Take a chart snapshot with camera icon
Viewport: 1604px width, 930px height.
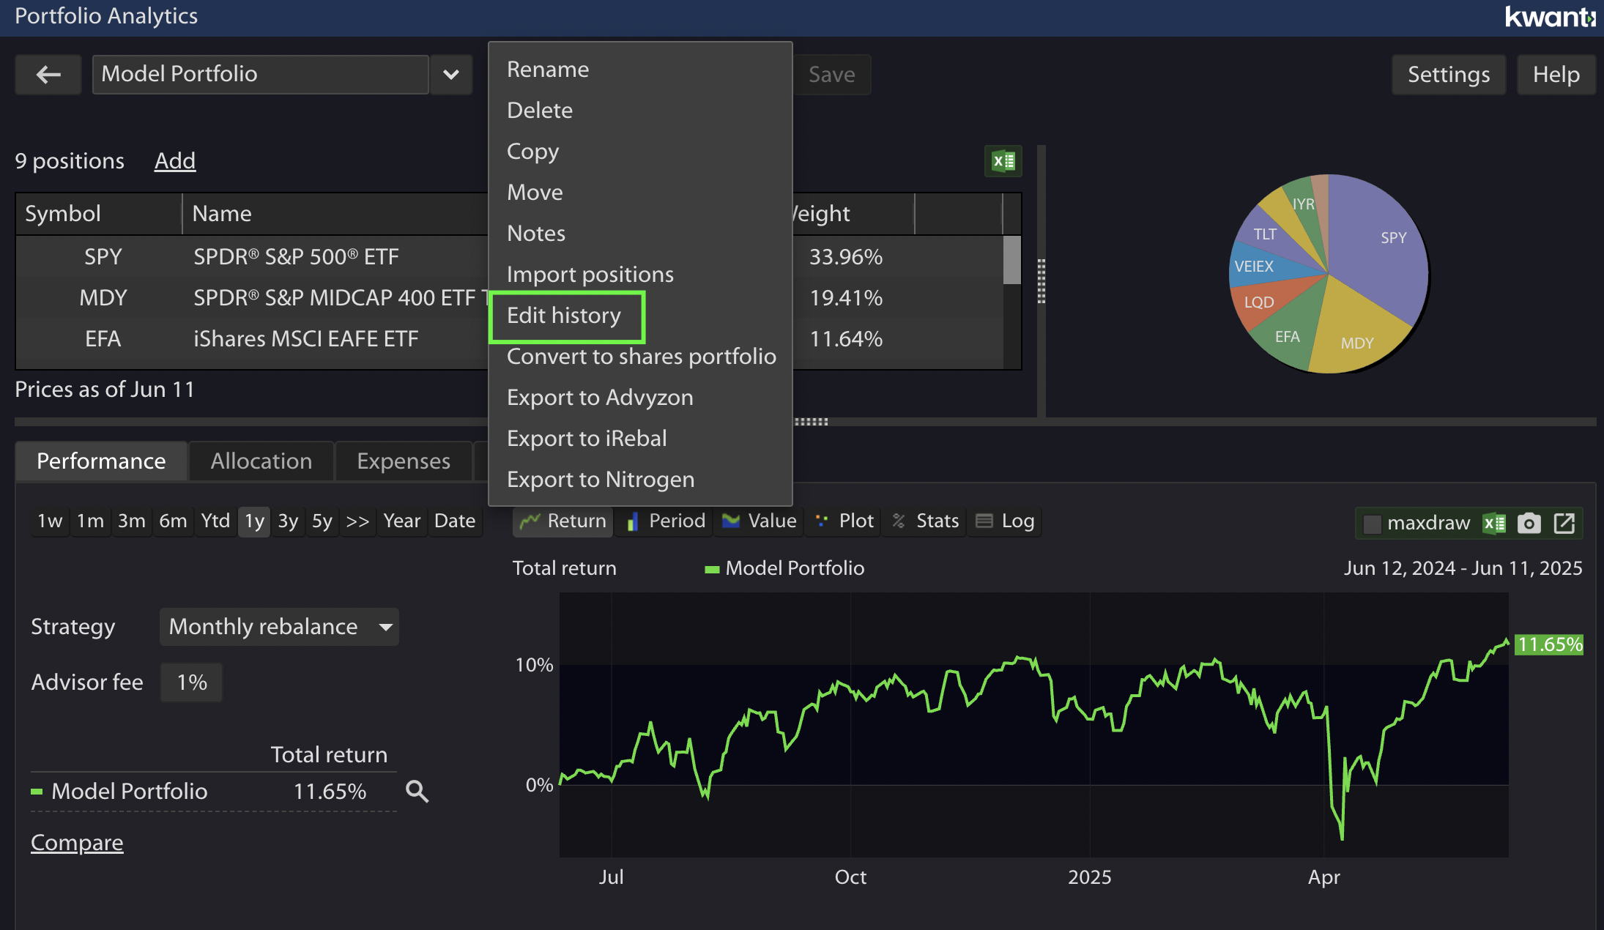pos(1529,523)
